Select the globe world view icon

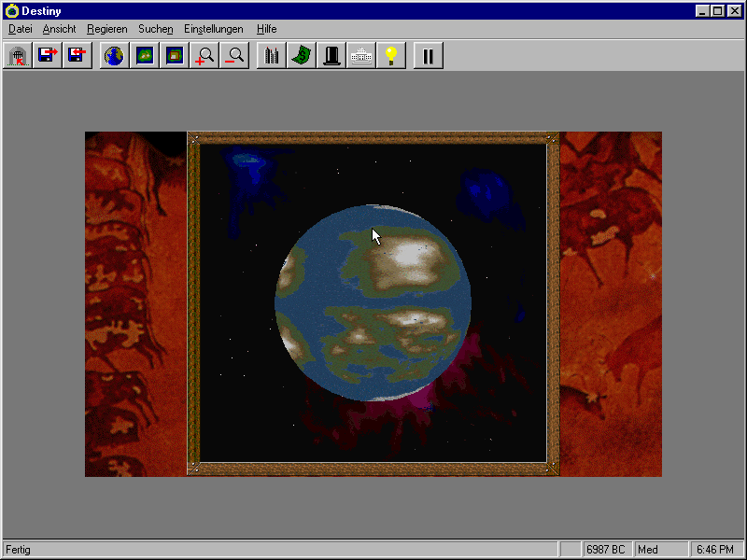[x=114, y=56]
